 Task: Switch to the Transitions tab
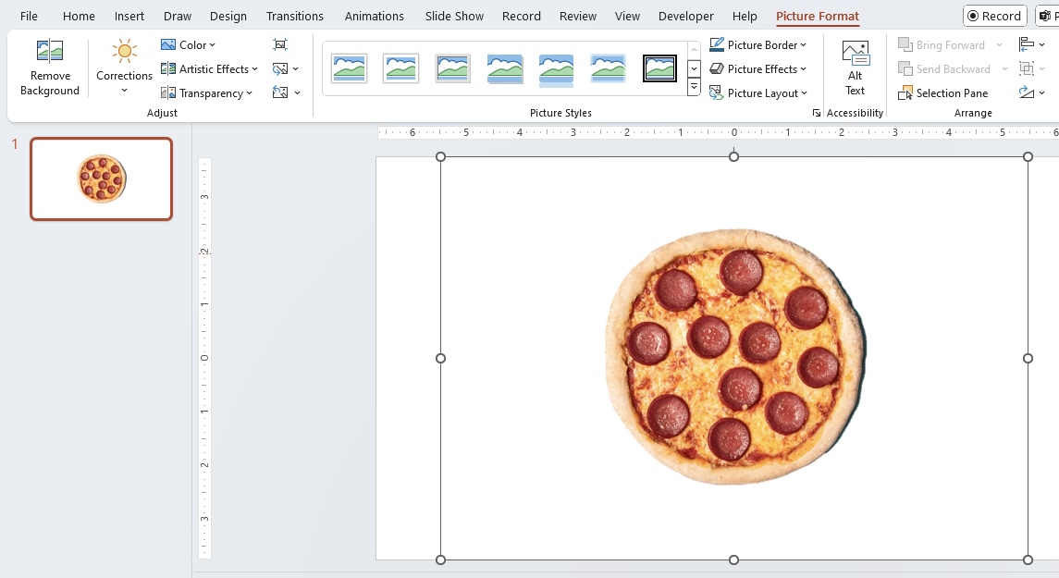coord(294,17)
